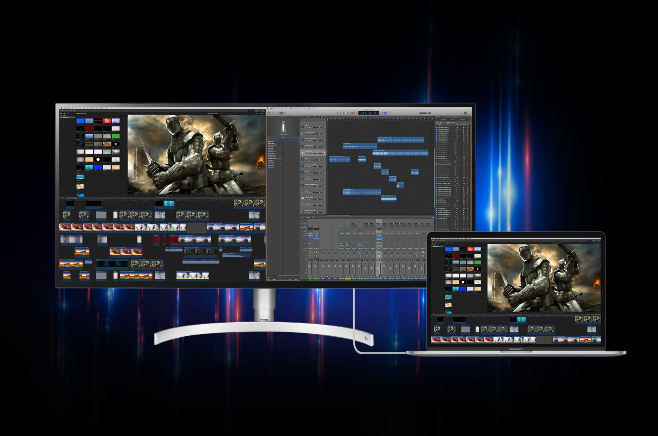Open File menu in monitor's Final Cut Pro
Screen dimensions: 658x436
click(73, 108)
